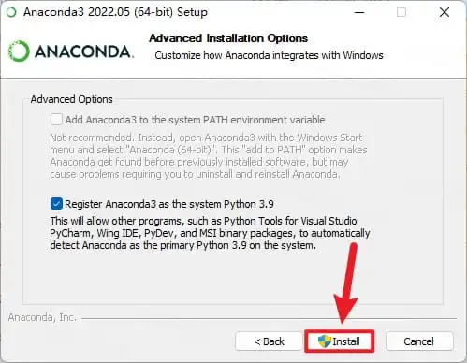467x363 pixels.
Task: Minimize the Anaconda3 Setup window
Action: [359, 12]
